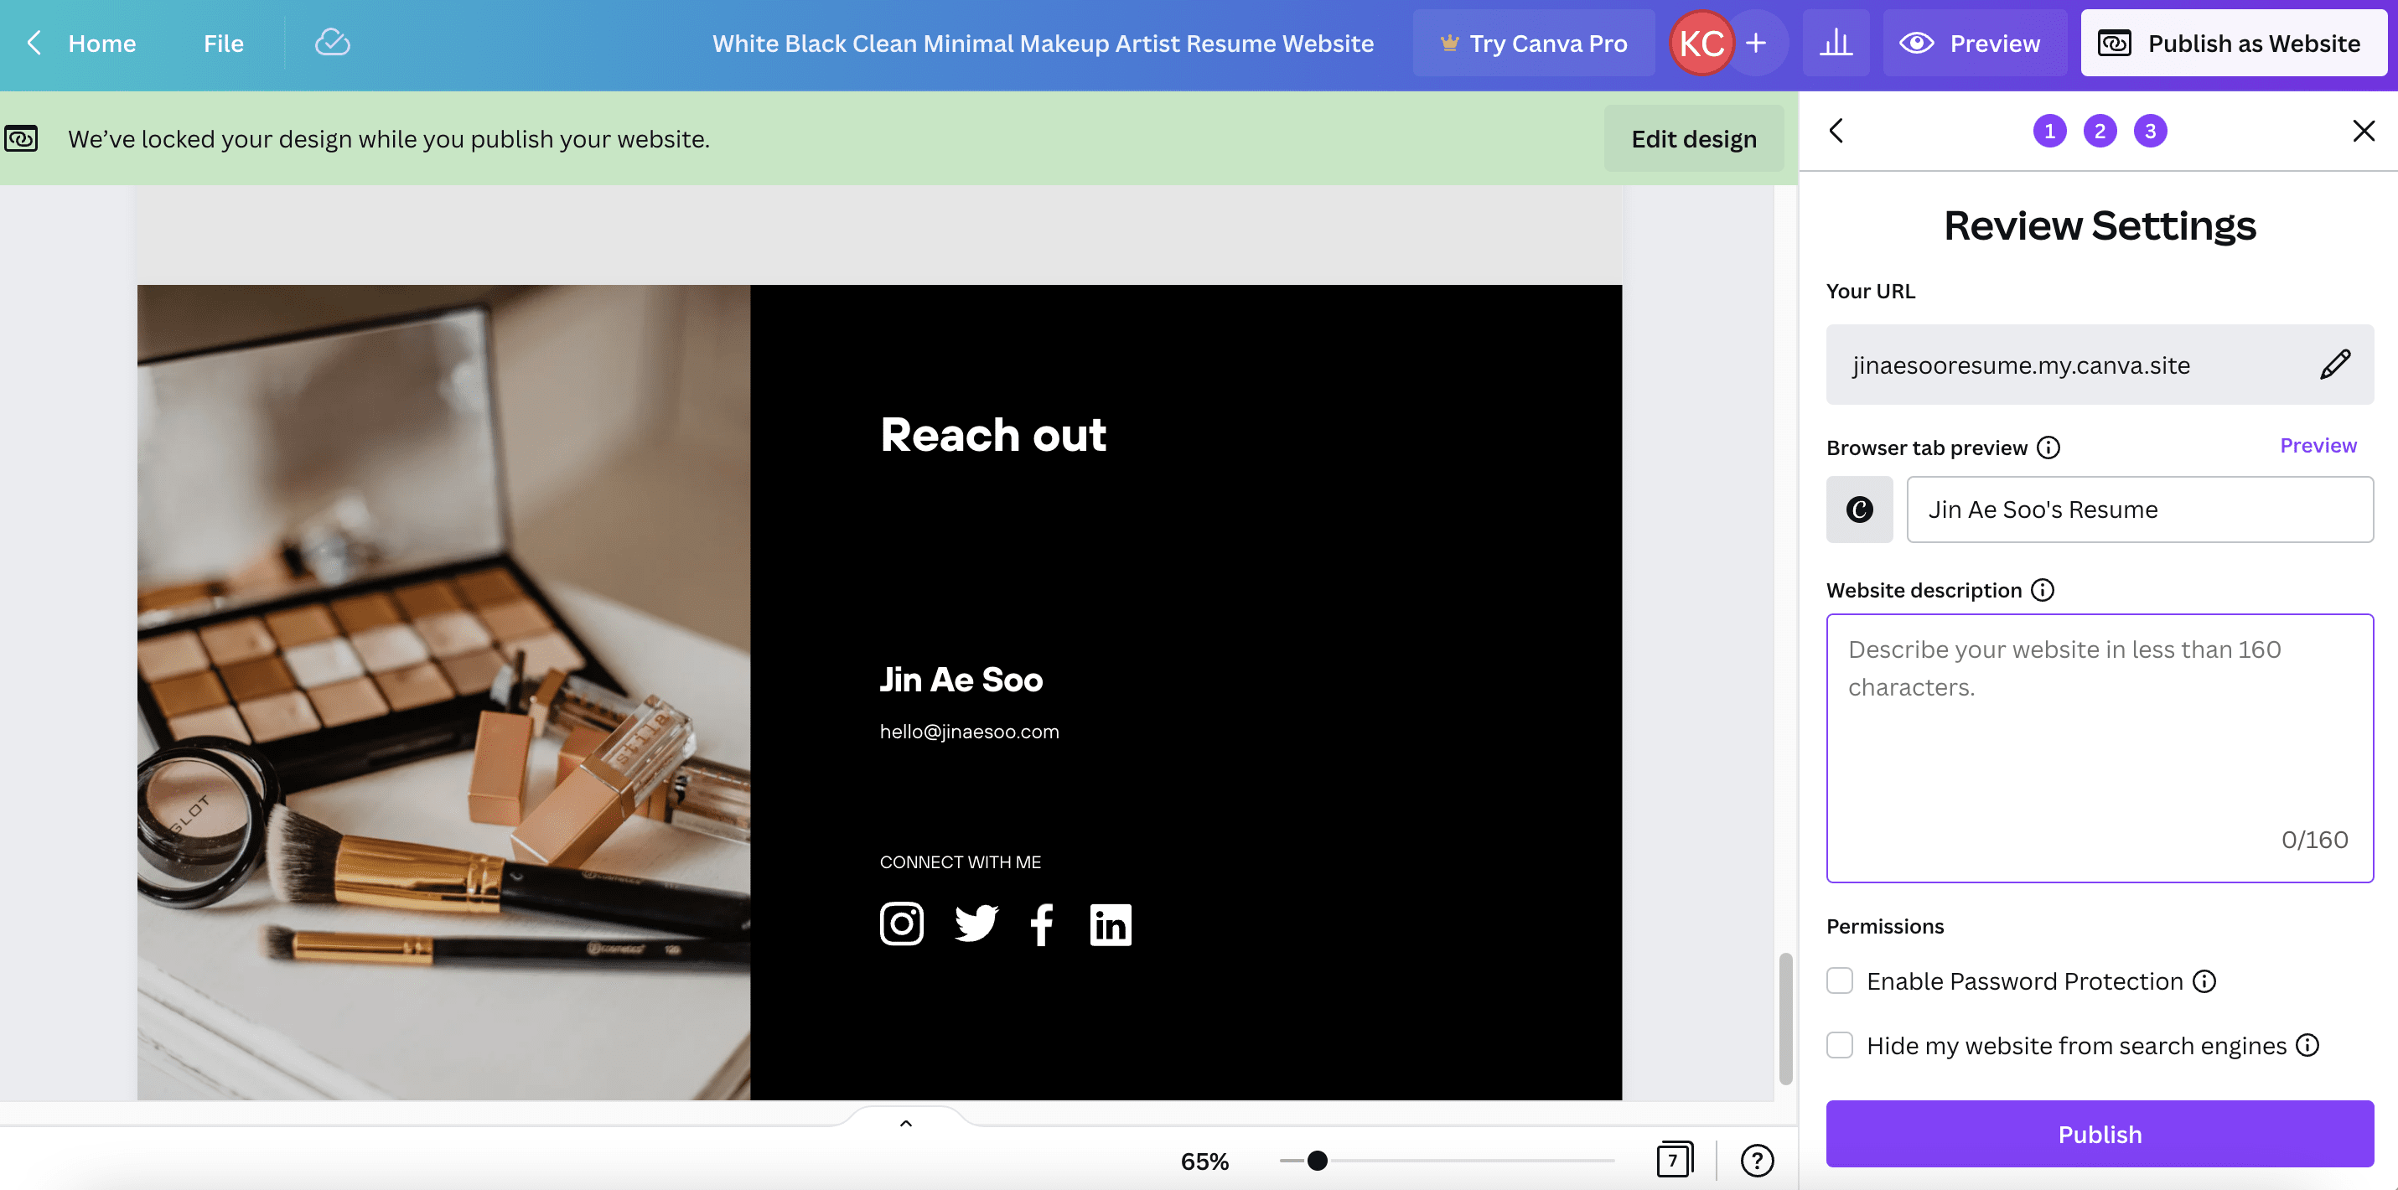Click the add collaborator plus icon

click(1757, 42)
